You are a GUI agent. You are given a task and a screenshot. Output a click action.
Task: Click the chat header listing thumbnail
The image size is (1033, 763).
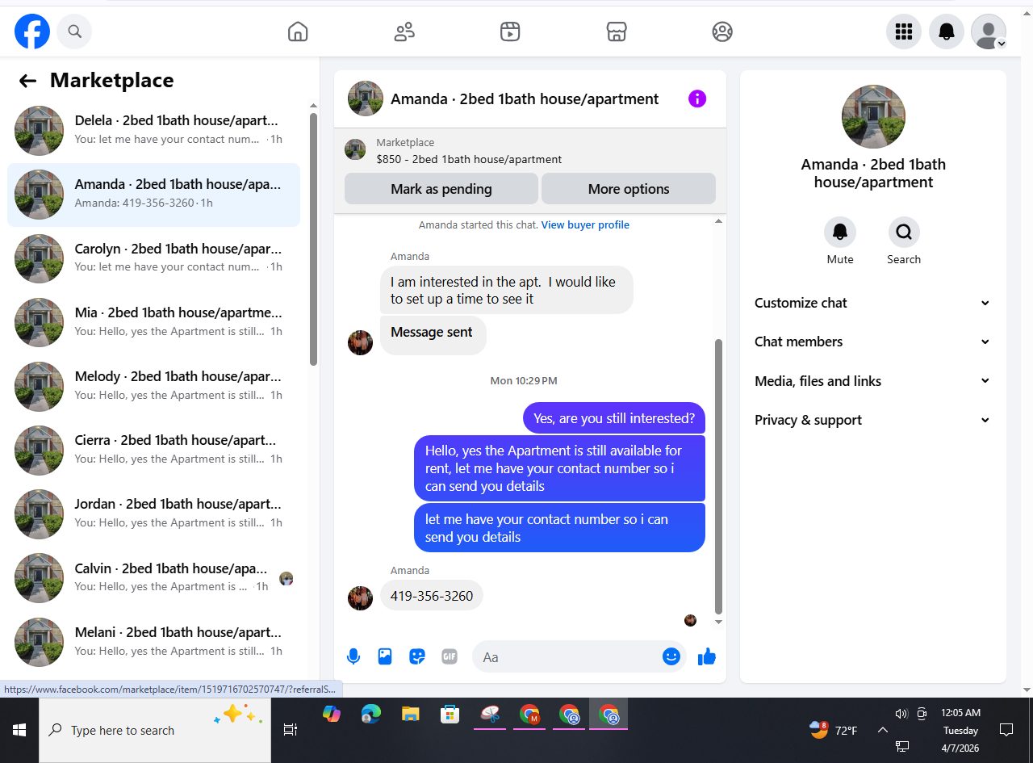[x=366, y=99]
